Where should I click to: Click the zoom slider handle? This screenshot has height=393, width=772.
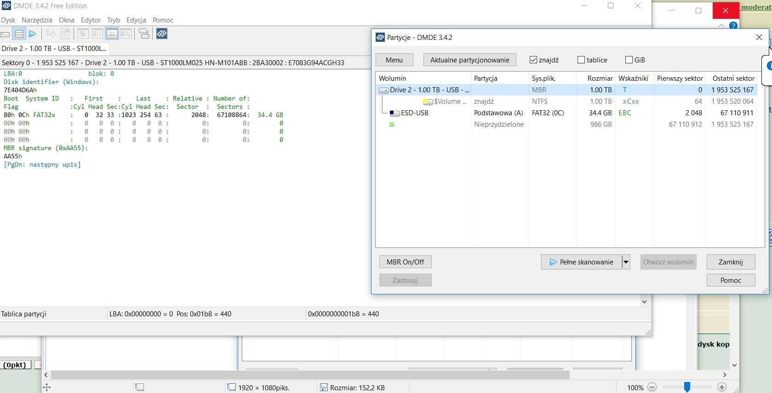pos(687,387)
